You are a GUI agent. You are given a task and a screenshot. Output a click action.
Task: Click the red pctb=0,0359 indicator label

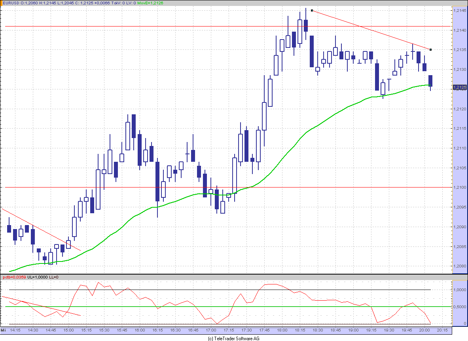point(14,277)
